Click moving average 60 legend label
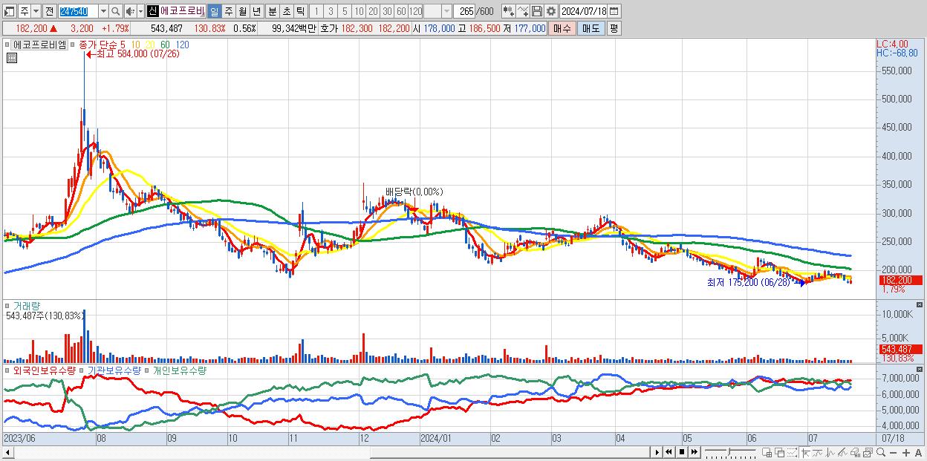927x461 pixels. click(166, 45)
